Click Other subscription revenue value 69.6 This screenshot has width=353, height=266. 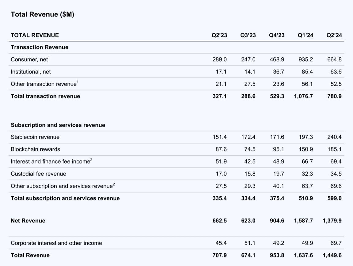336,186
